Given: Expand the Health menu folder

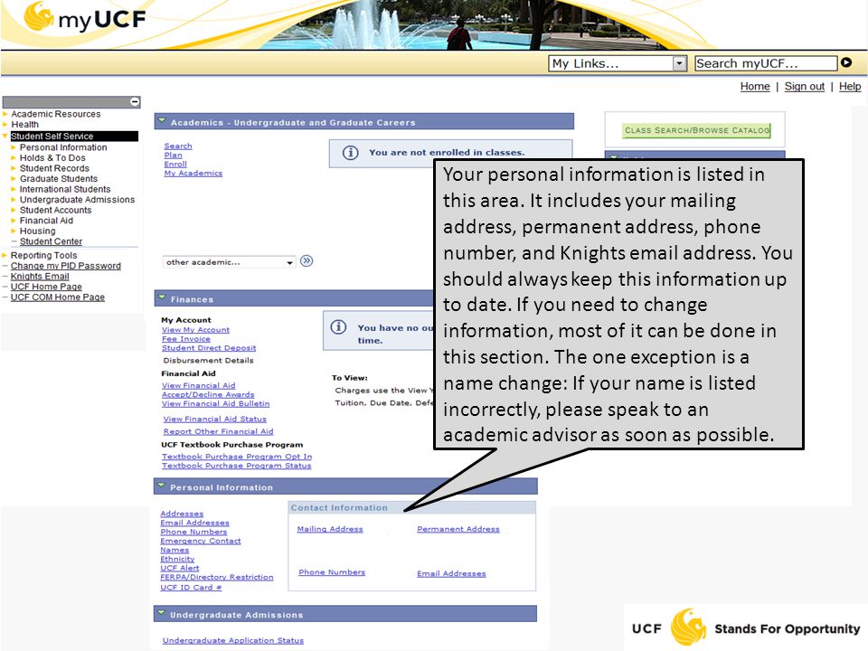Looking at the screenshot, I should click(x=24, y=125).
